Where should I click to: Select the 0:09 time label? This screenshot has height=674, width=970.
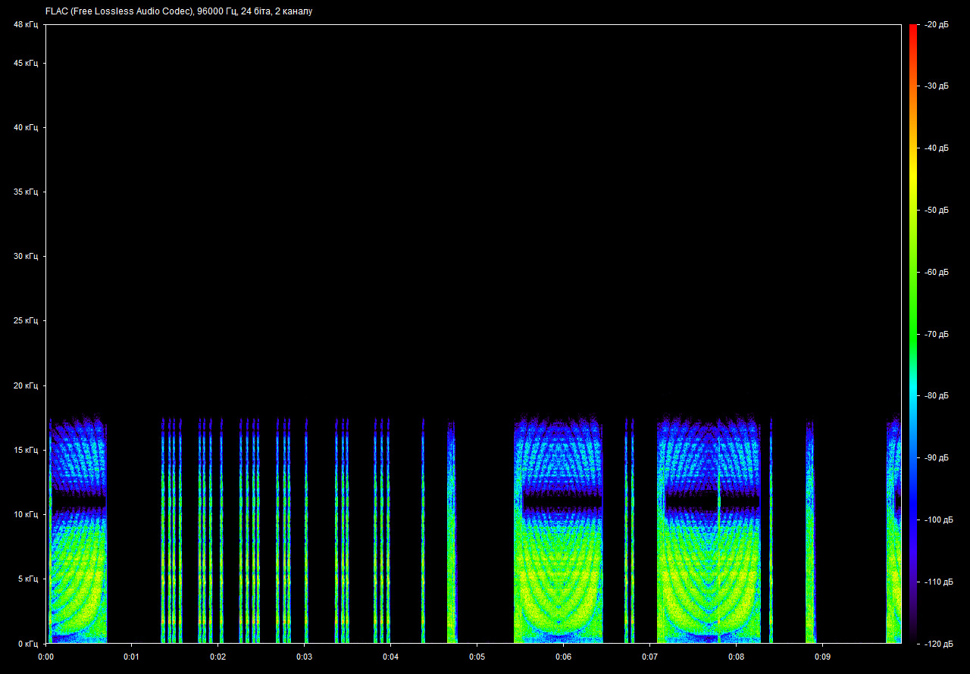coord(822,657)
